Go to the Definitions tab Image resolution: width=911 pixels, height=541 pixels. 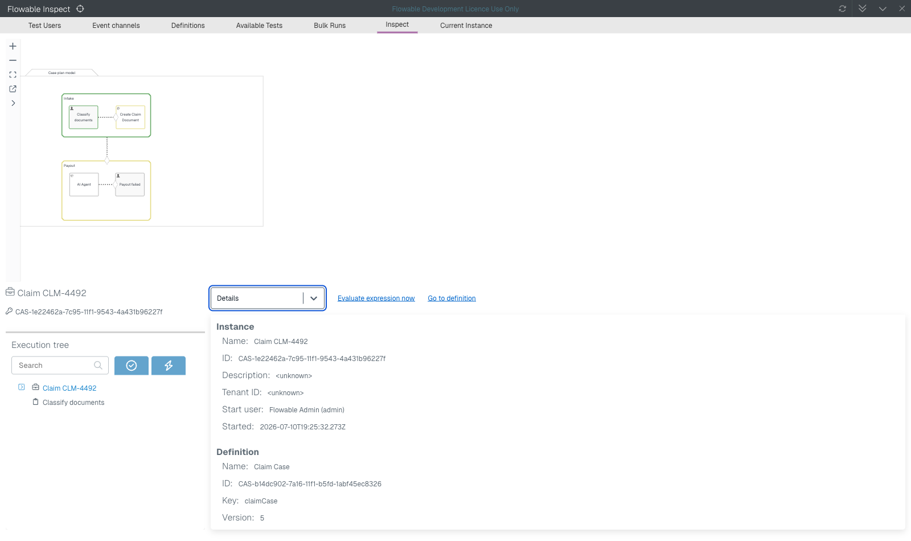[x=188, y=26]
